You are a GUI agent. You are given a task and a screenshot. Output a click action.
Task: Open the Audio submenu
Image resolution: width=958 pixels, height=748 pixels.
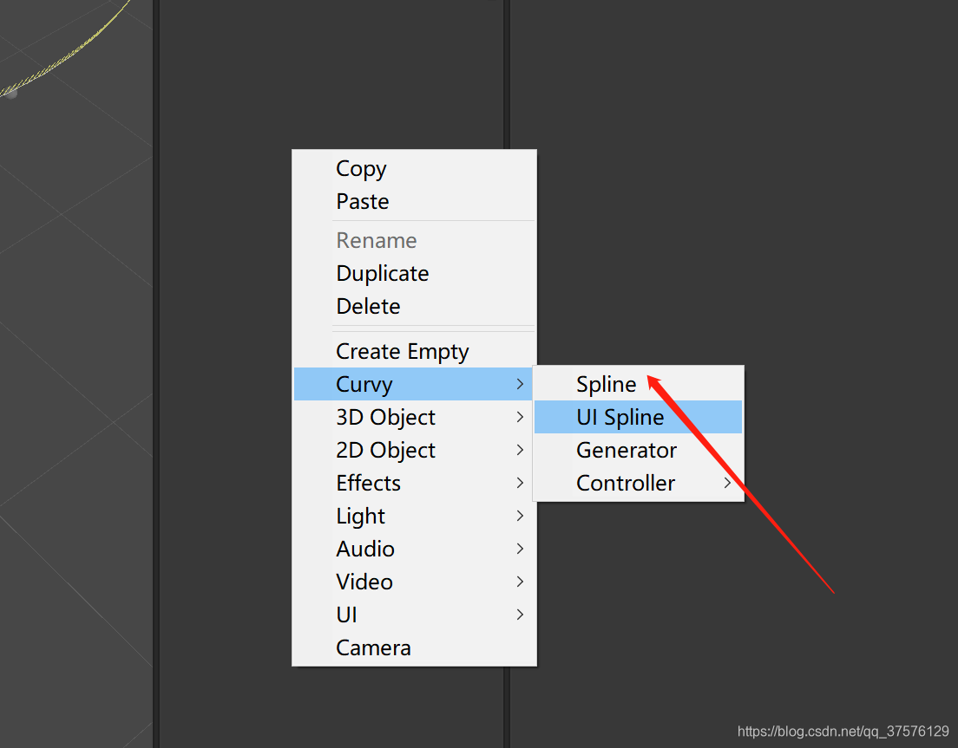coord(365,549)
